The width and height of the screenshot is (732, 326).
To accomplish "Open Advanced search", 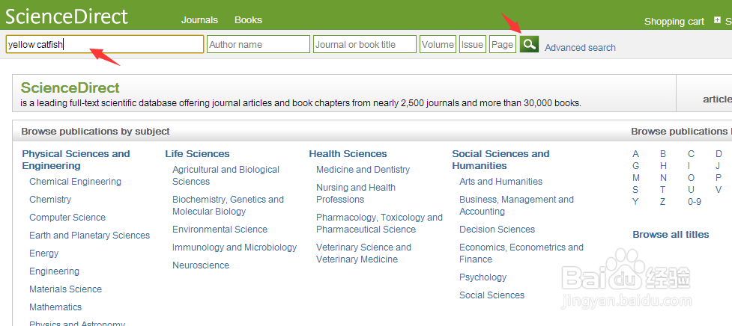I will click(580, 48).
